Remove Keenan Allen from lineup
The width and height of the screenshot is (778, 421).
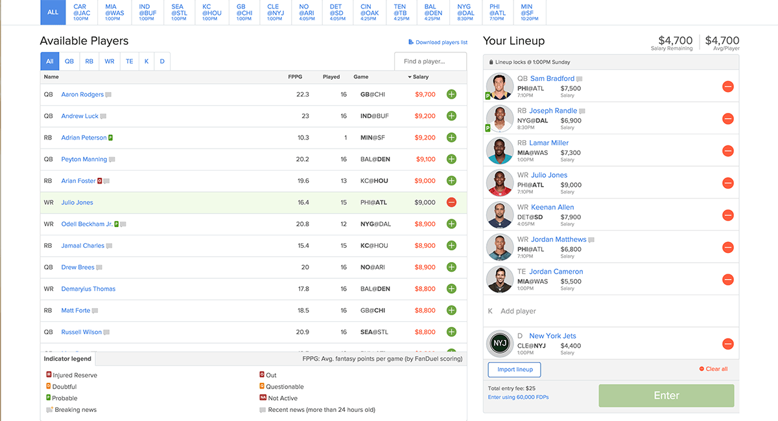(727, 215)
